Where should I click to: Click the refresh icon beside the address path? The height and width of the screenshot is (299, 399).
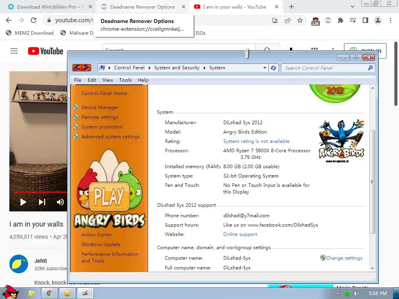tap(274, 68)
